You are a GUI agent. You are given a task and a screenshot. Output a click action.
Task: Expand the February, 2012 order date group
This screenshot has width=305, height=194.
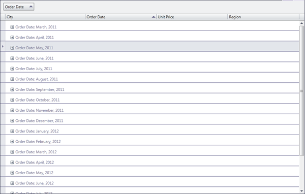pyautogui.click(x=12, y=142)
